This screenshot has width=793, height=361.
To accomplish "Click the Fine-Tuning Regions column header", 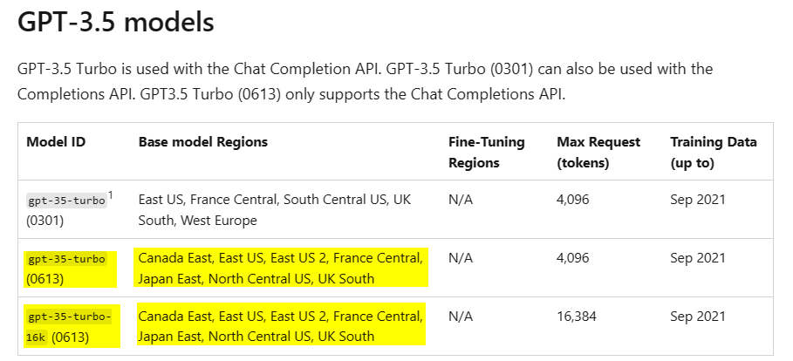I will pos(487,153).
